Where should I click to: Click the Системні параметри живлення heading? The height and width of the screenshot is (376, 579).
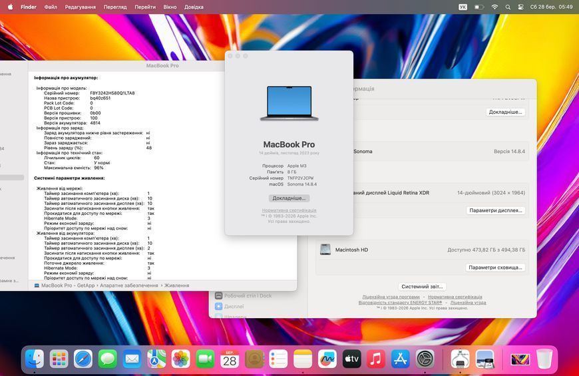[x=69, y=178]
